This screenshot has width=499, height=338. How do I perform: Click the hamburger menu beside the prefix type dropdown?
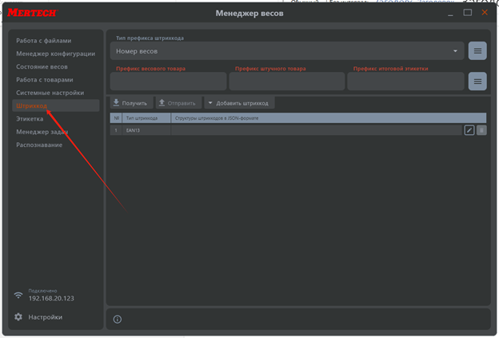pos(477,51)
